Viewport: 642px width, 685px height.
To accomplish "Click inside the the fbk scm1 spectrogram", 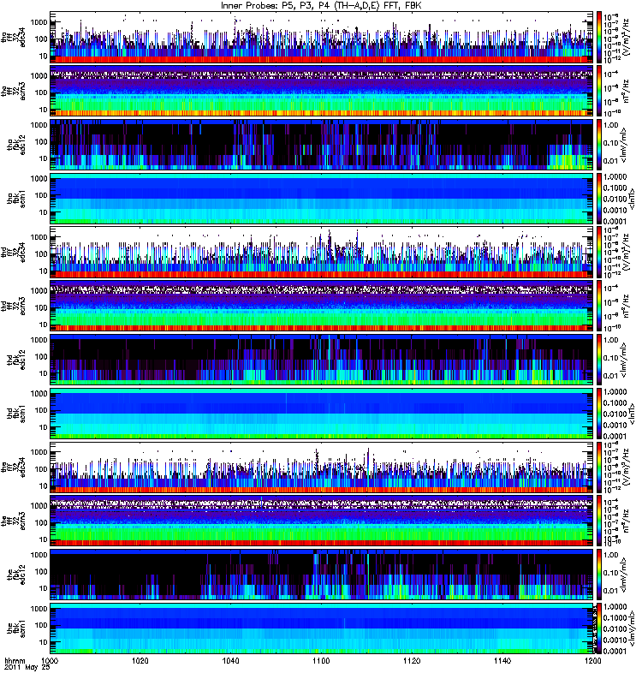I will tap(322, 628).
